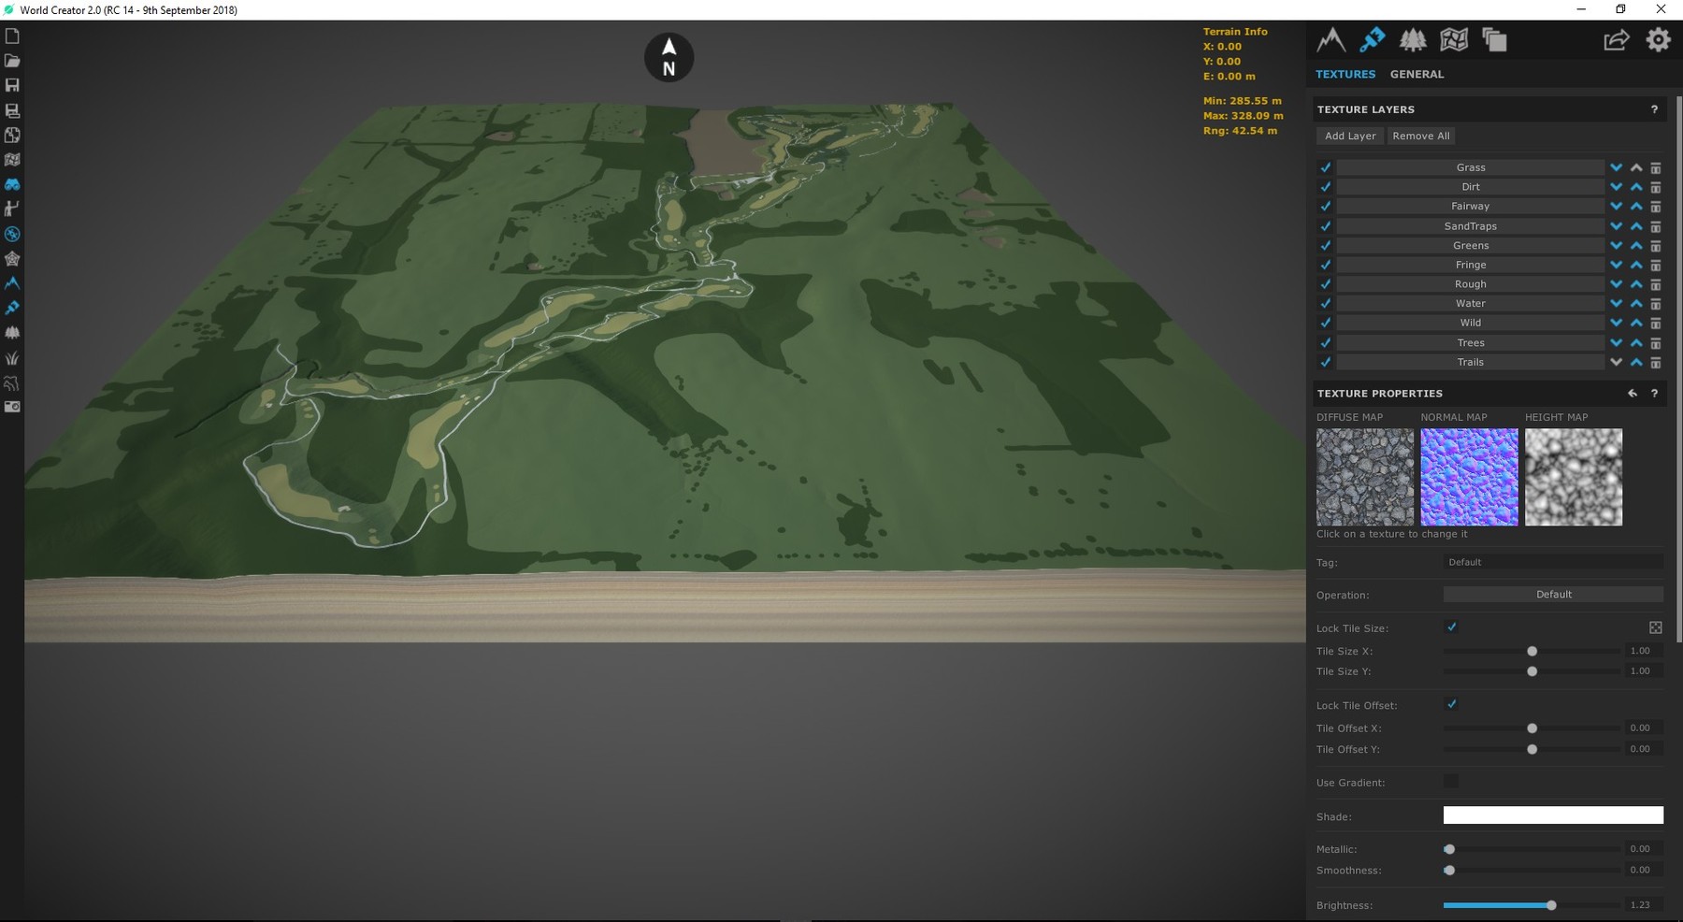Screen dimensions: 1683x922
Task: Open settings with the gear icon
Action: (x=1658, y=39)
